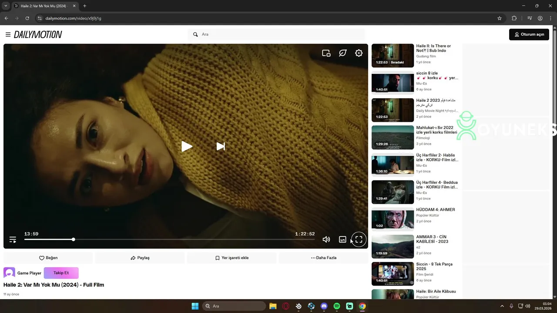
Task: Follow Game Player with Takip Et
Action: (61, 273)
